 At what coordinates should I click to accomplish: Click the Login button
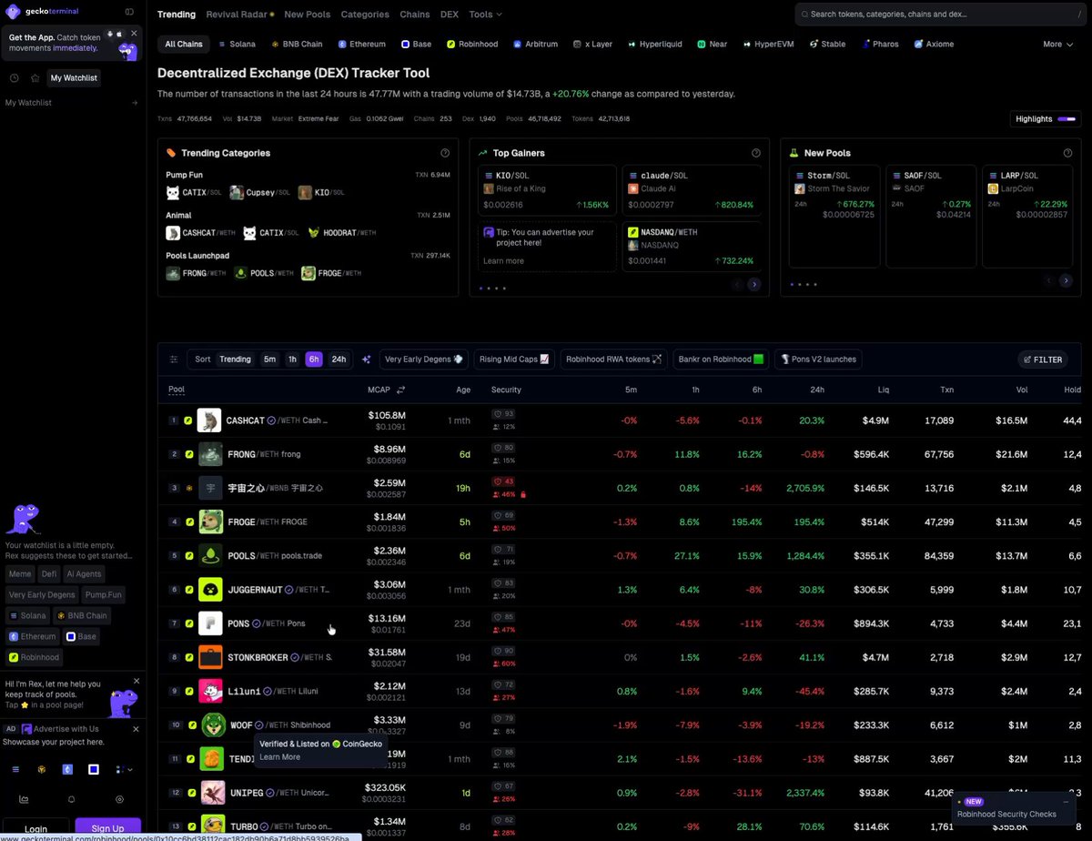pos(35,828)
